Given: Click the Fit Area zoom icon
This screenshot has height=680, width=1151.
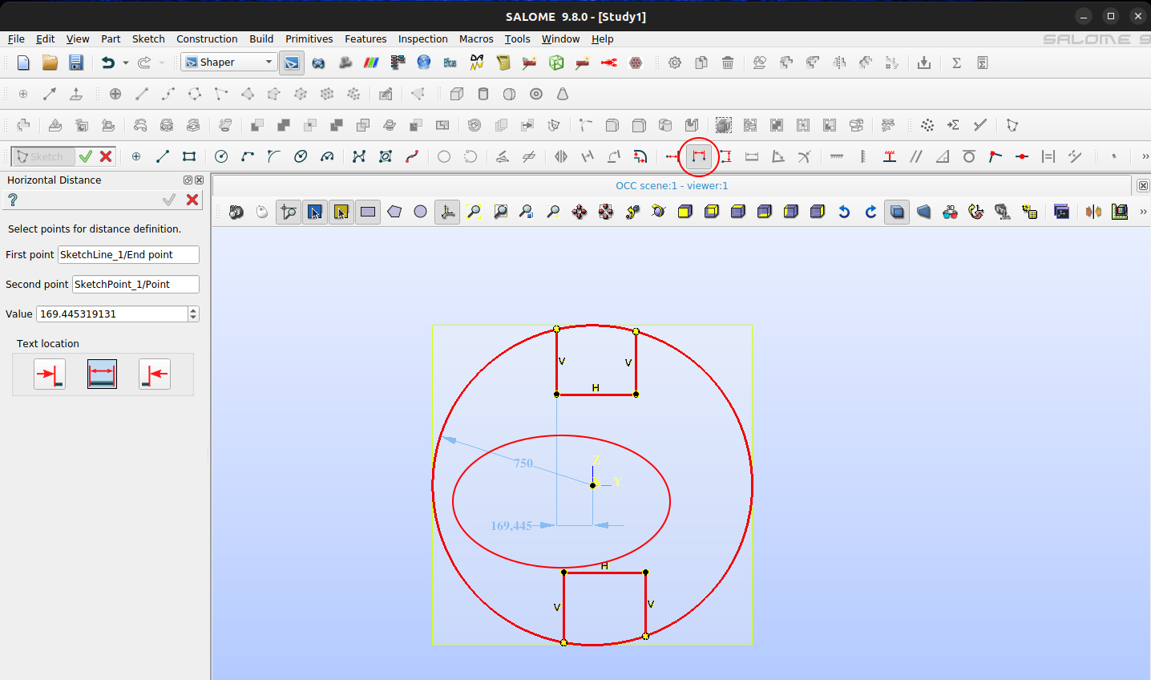Looking at the screenshot, I should 500,212.
